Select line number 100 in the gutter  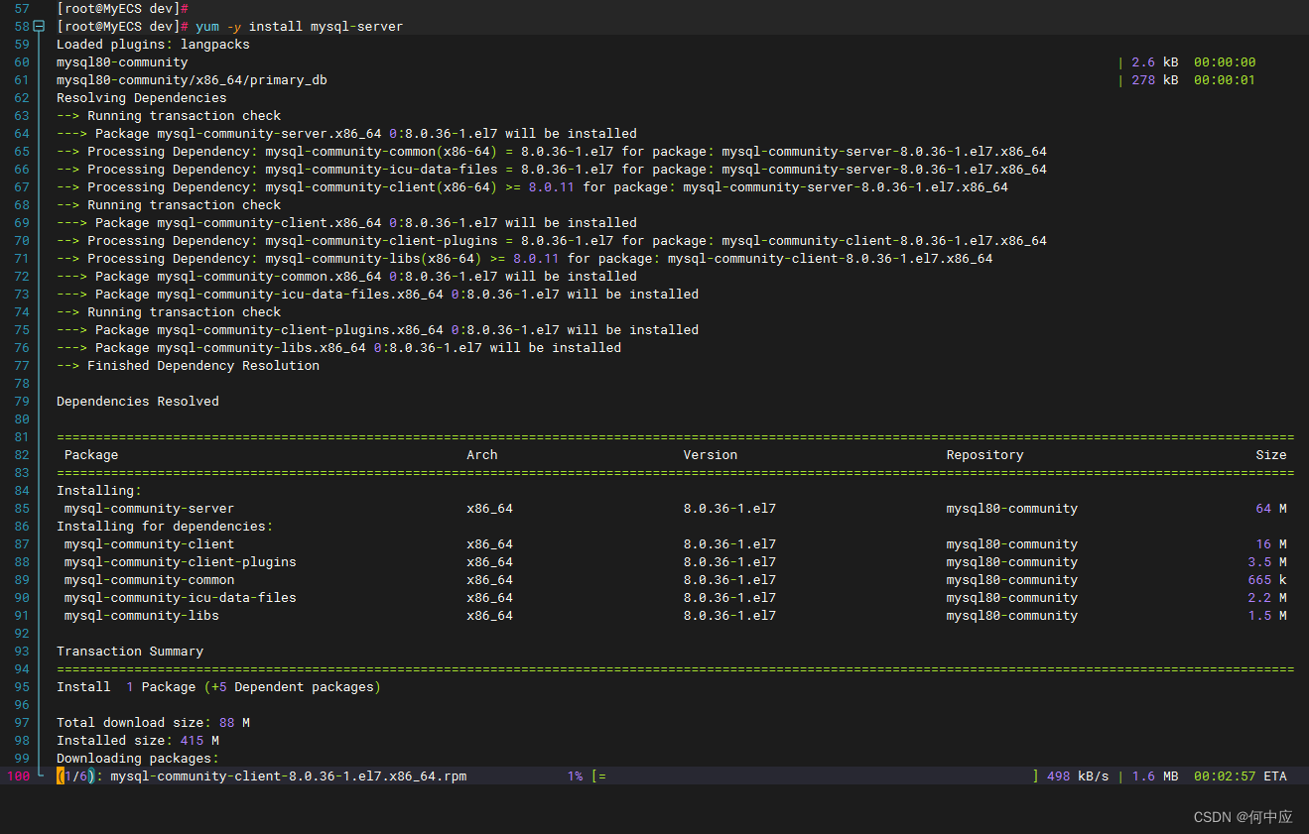(18, 776)
